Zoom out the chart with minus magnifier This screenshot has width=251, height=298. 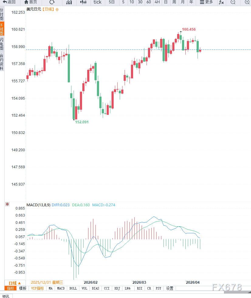[233, 2]
